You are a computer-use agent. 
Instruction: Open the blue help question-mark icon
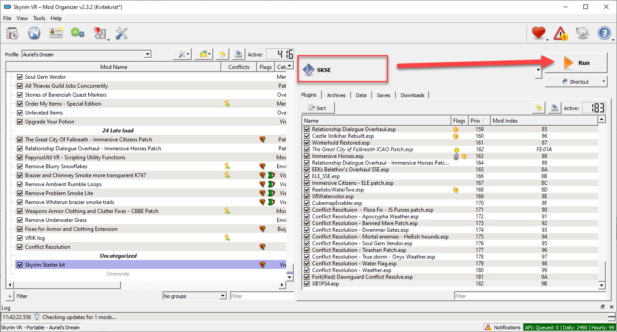click(604, 33)
